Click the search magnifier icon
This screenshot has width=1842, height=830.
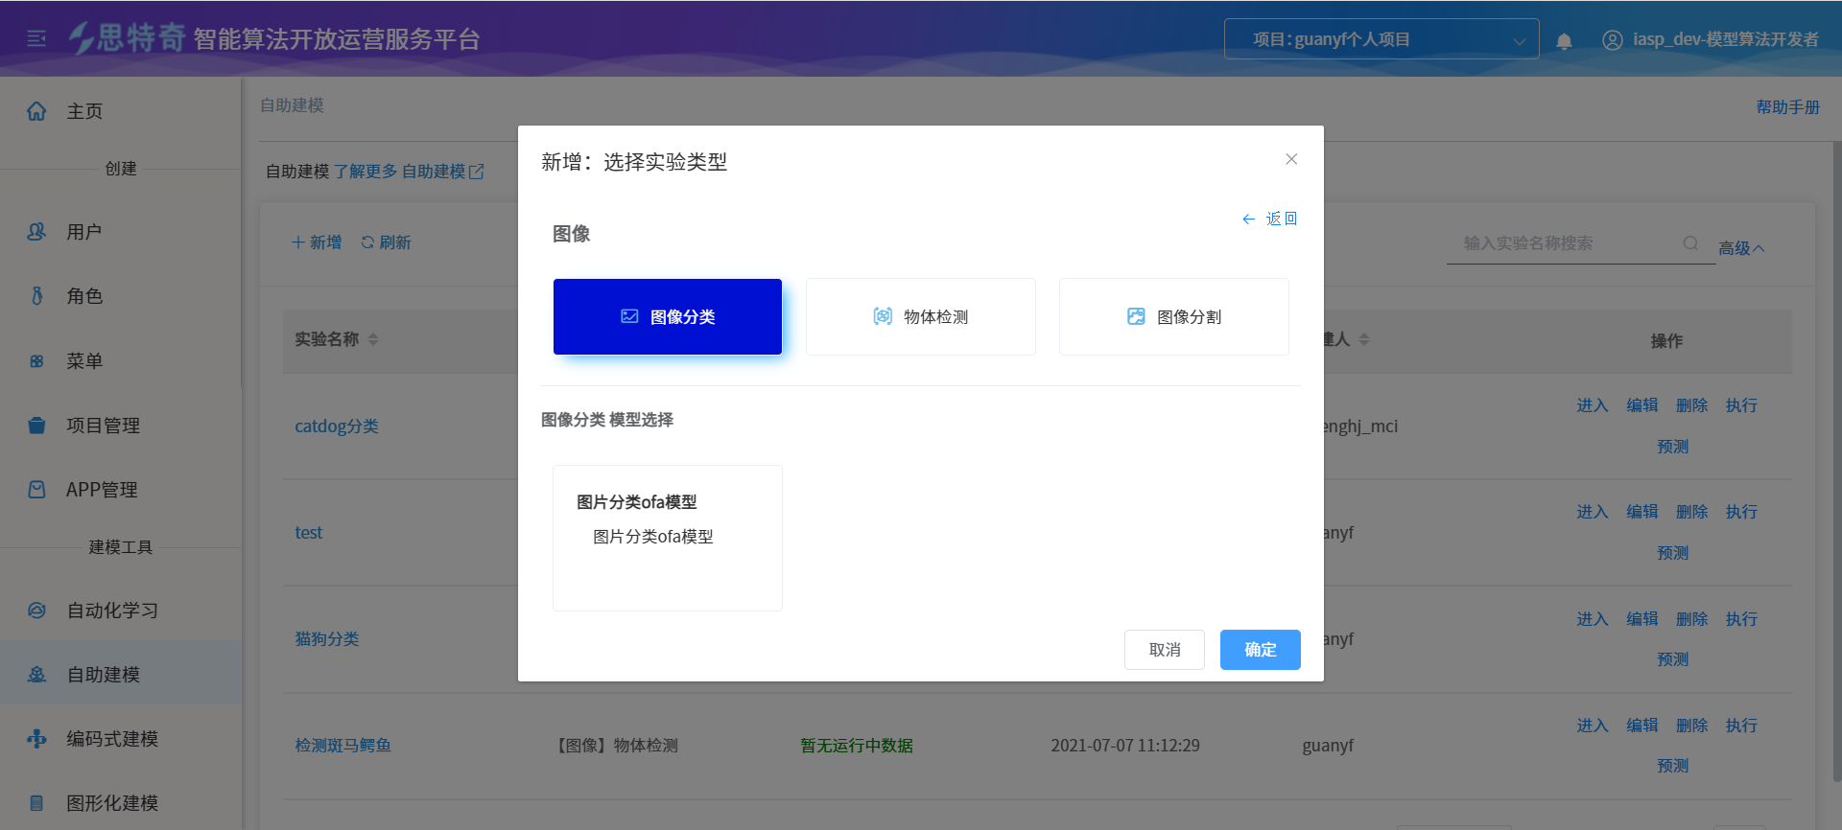1690,243
